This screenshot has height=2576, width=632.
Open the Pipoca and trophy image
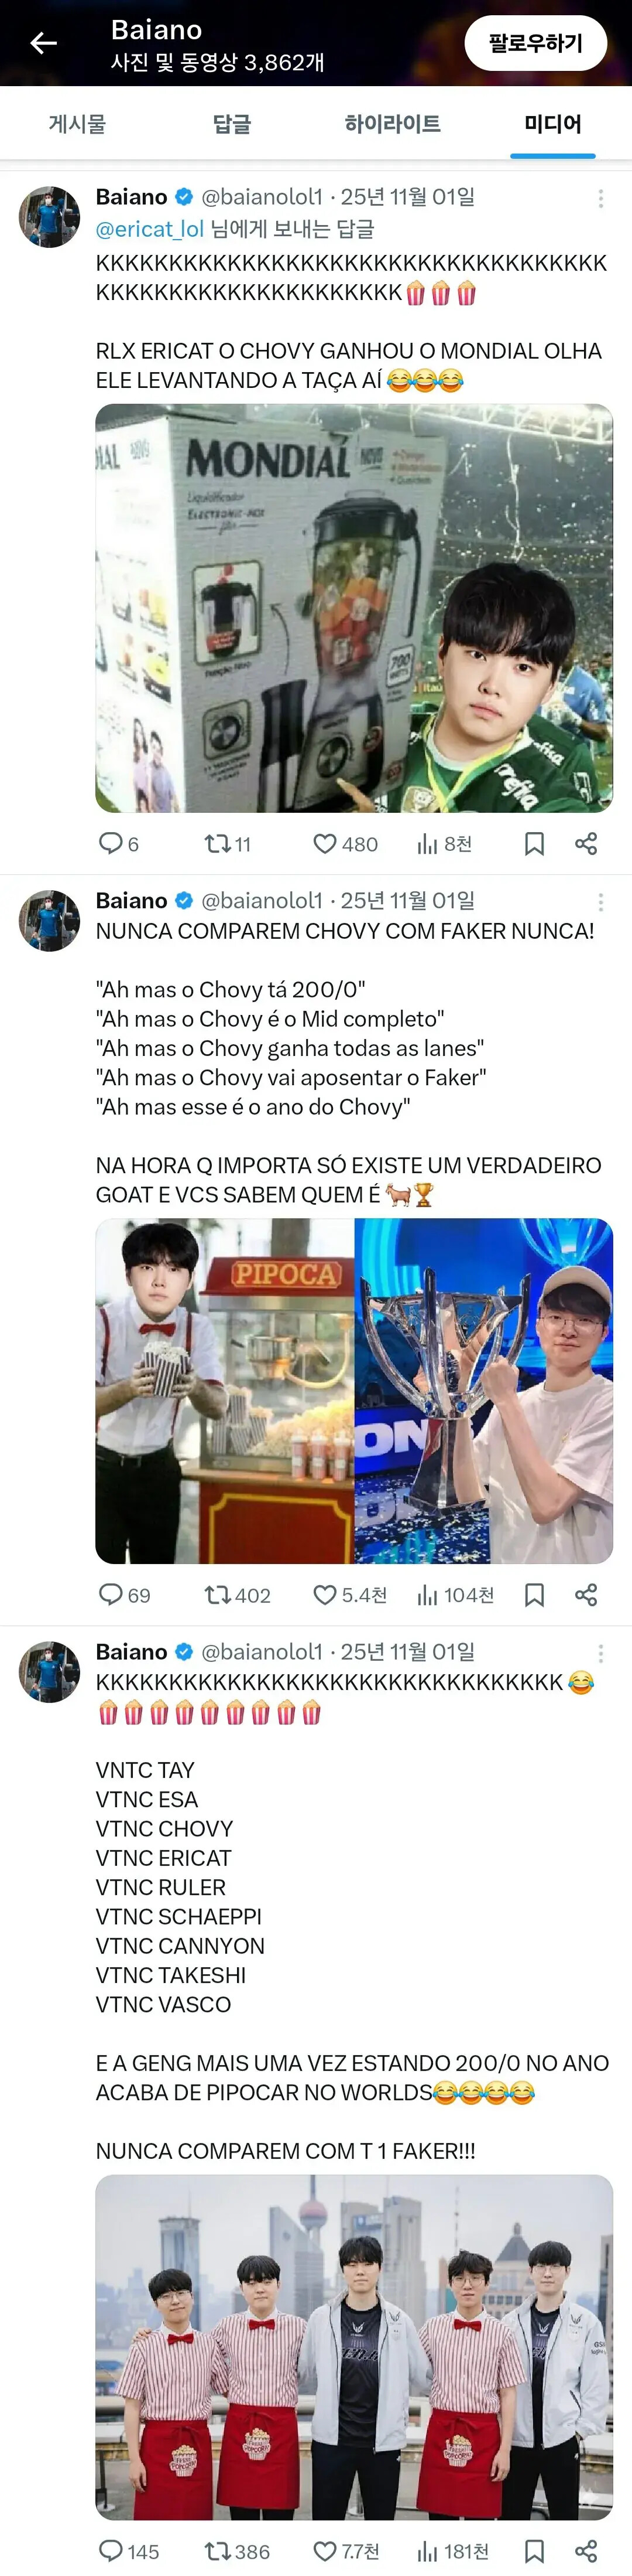tap(353, 1390)
